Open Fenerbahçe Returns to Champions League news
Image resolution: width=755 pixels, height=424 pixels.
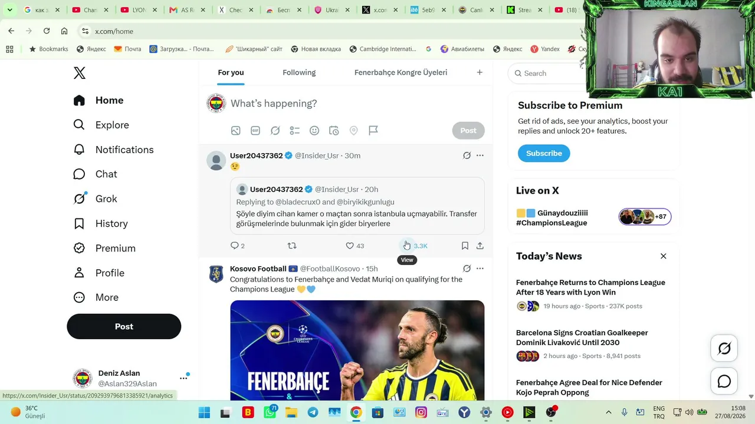pos(590,287)
